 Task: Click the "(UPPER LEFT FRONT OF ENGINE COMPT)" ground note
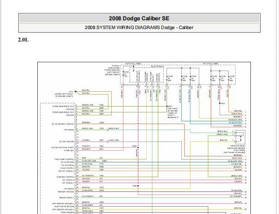64,95
